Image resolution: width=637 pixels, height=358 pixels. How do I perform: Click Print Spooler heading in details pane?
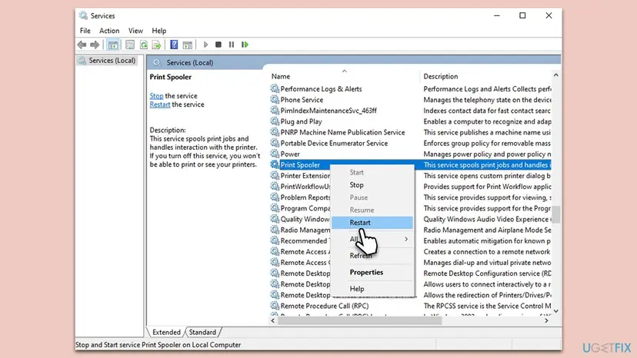[x=170, y=77]
